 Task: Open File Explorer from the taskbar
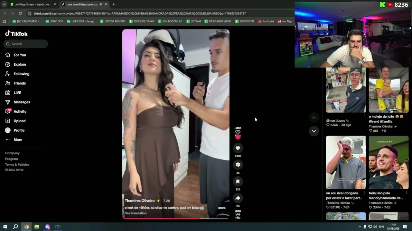tap(37, 227)
